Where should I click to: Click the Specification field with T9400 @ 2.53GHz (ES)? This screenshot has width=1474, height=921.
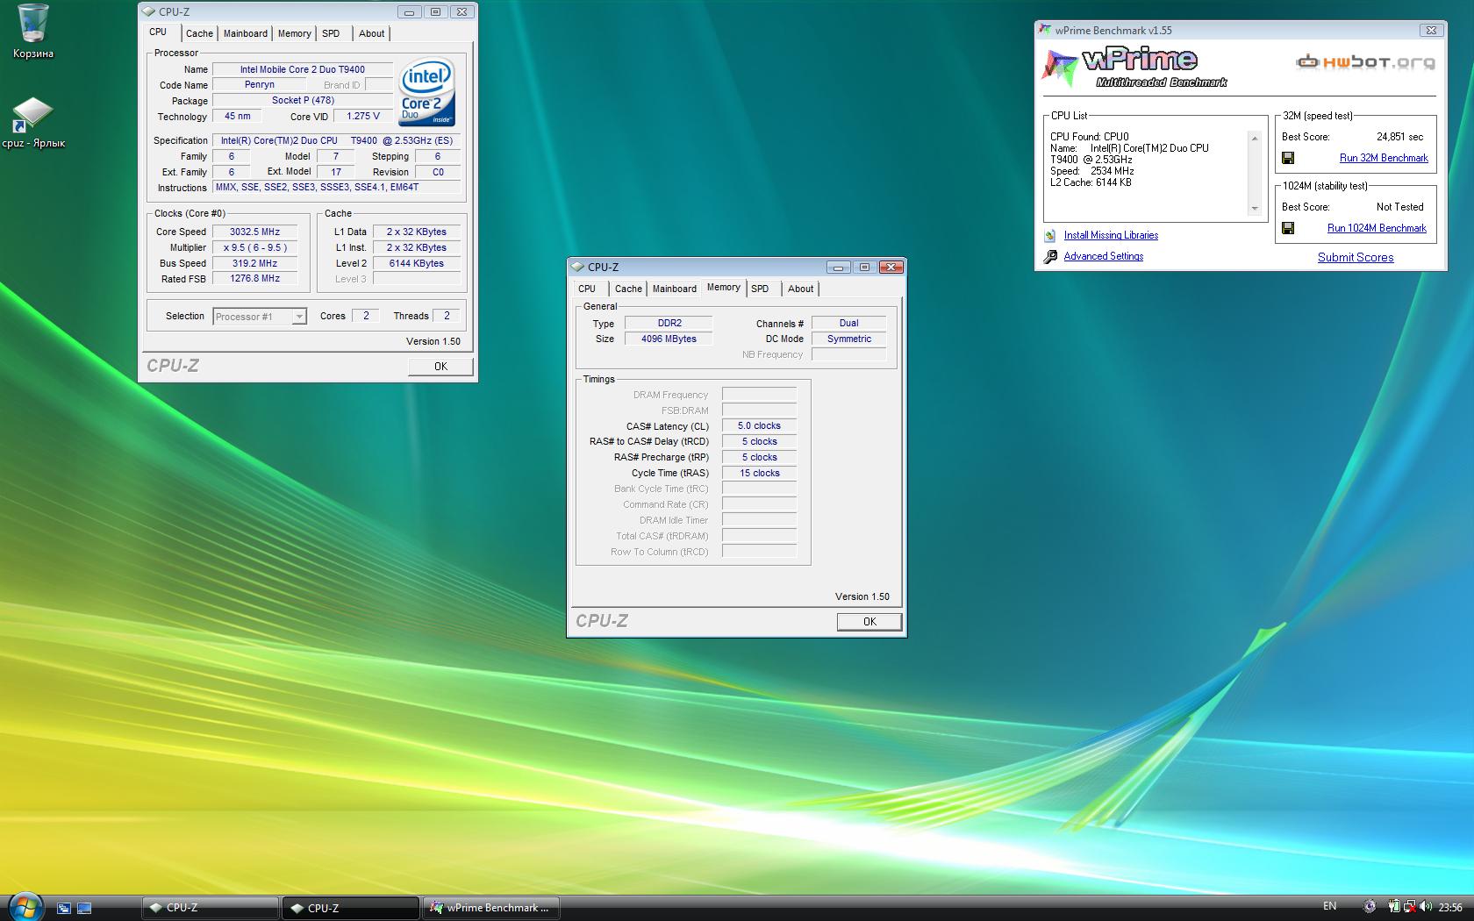[x=337, y=140]
